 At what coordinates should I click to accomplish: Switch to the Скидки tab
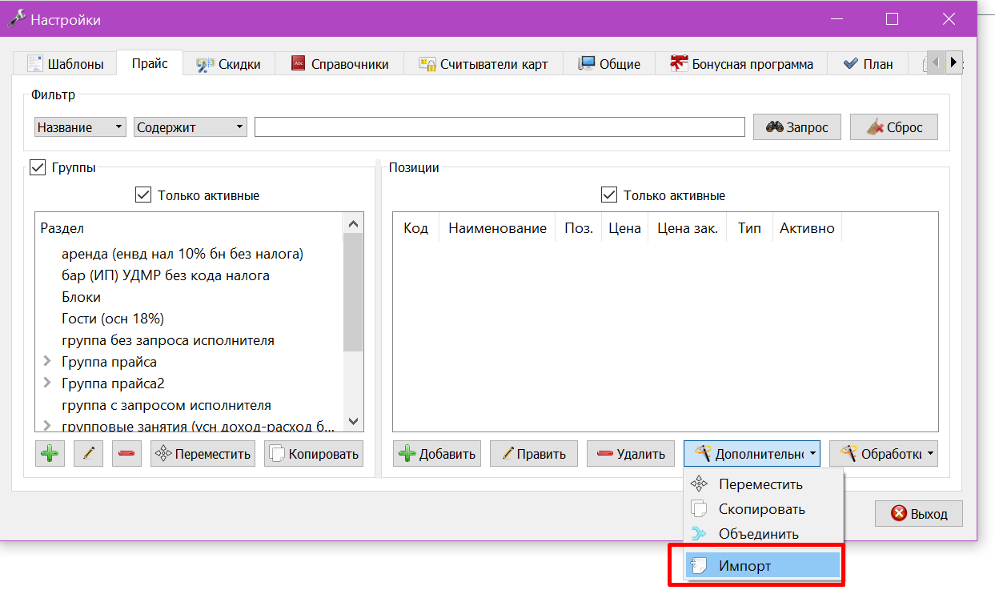pos(229,64)
